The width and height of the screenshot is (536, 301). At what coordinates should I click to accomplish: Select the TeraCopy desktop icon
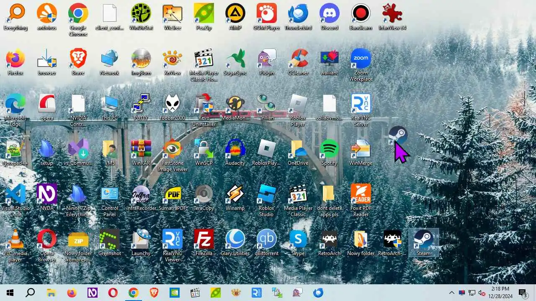pos(204,197)
